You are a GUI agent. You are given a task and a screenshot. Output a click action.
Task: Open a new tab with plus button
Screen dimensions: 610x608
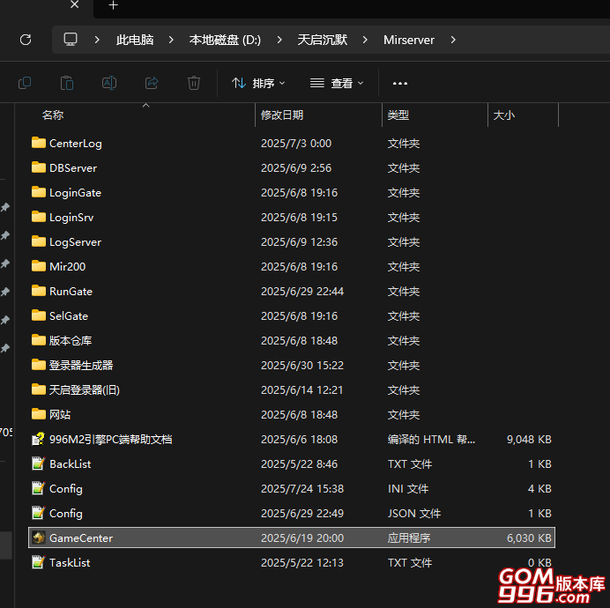coord(113,5)
